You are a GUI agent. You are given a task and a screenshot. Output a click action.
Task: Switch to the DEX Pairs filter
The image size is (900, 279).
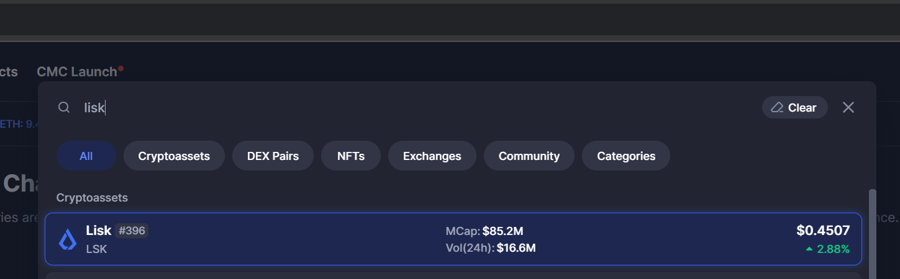[273, 156]
